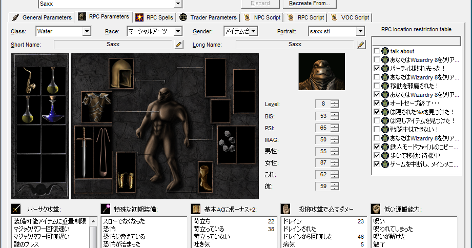Viewport: 472px width, 248px height.
Task: Open the RPC Script tab
Action: point(306,17)
